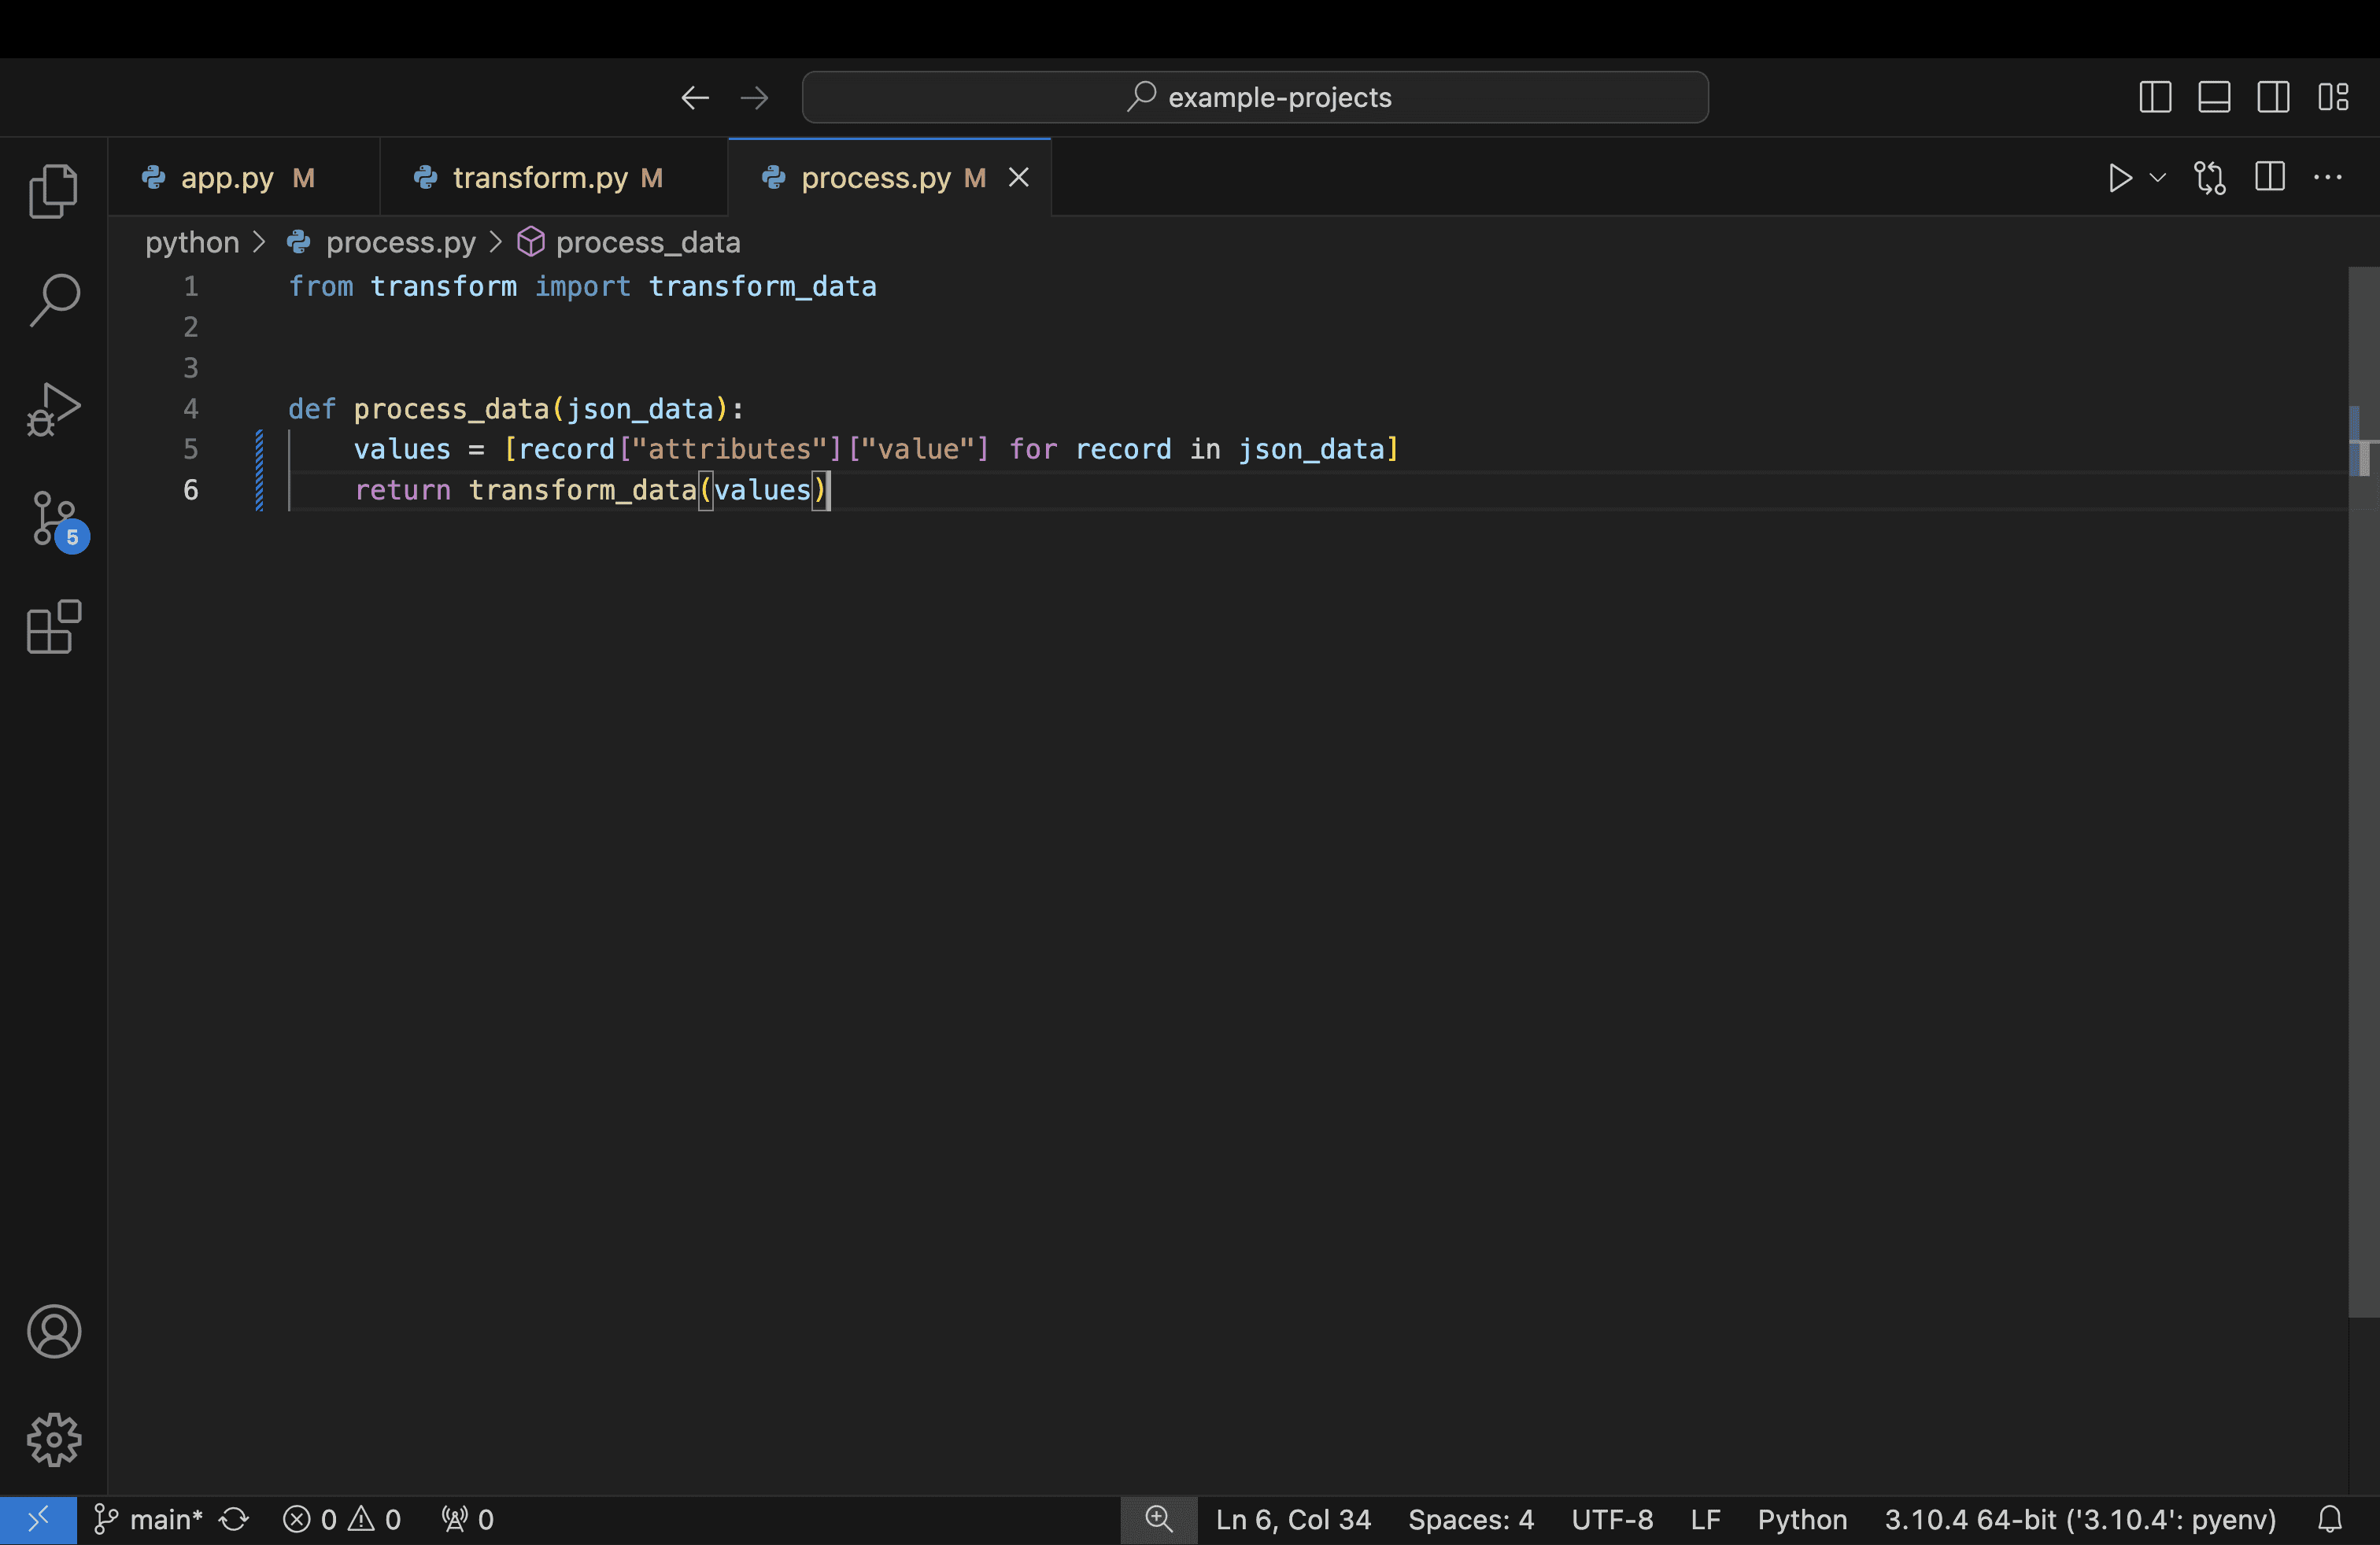Toggle the secondary side bar
The height and width of the screenshot is (1545, 2380).
click(2273, 97)
